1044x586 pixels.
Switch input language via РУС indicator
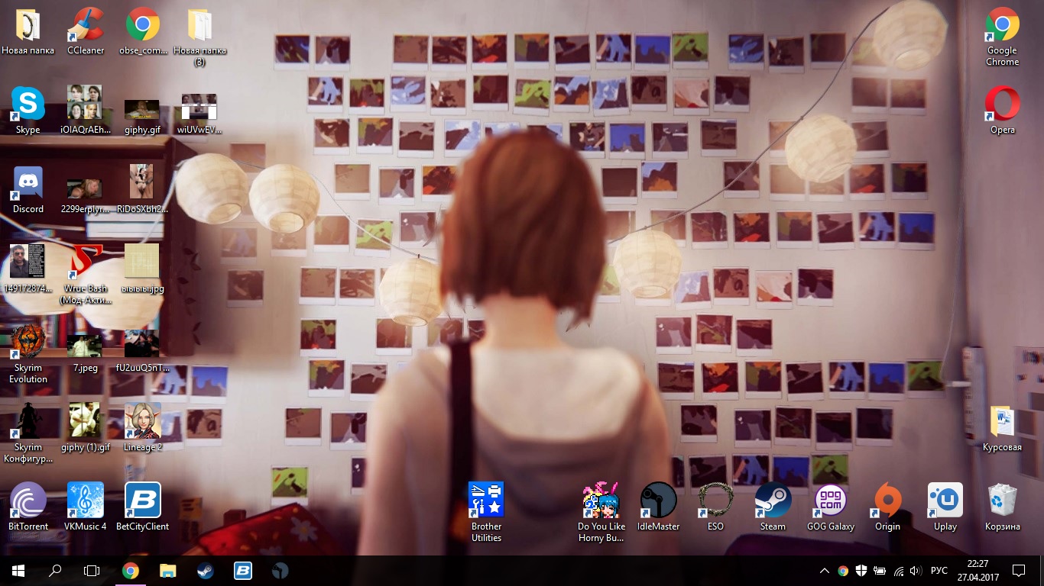click(939, 571)
